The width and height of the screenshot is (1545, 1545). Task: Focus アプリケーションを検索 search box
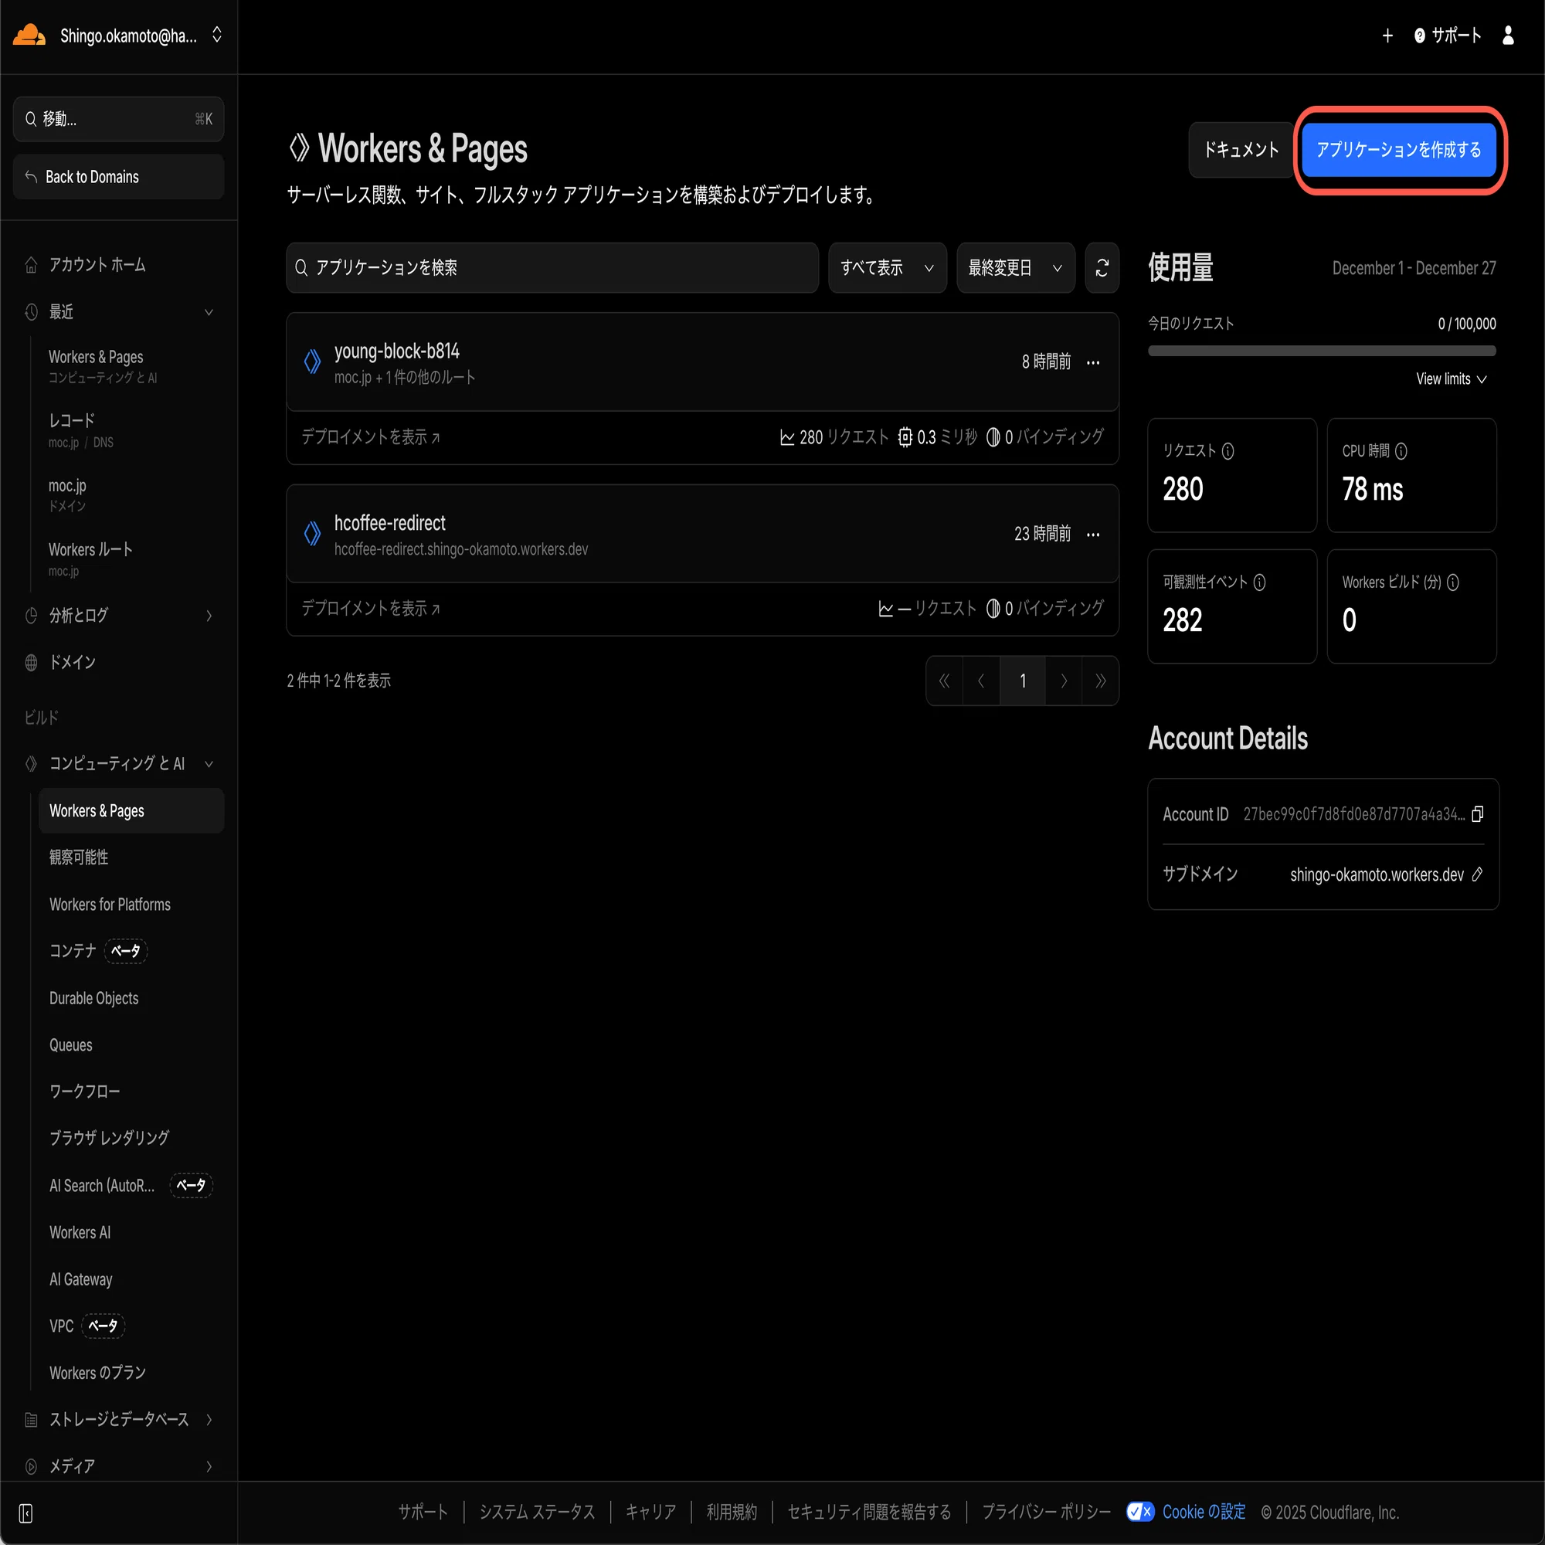tap(552, 268)
